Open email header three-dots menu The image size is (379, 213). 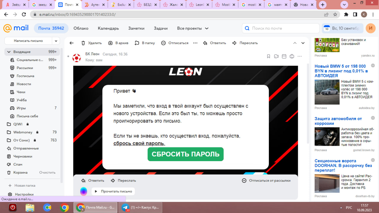point(300,56)
